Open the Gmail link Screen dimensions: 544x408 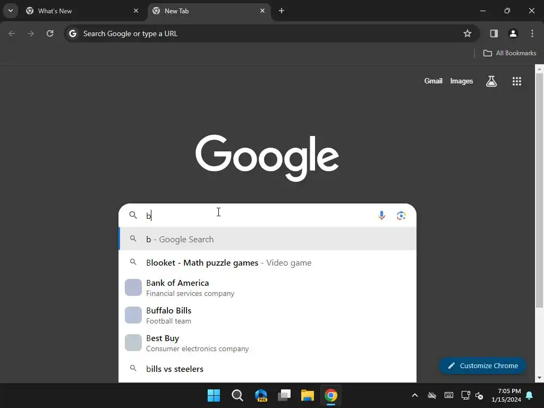click(x=433, y=81)
